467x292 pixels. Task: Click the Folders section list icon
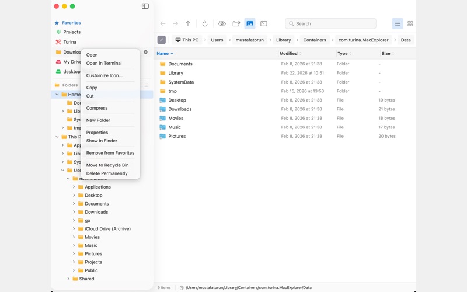(x=145, y=85)
